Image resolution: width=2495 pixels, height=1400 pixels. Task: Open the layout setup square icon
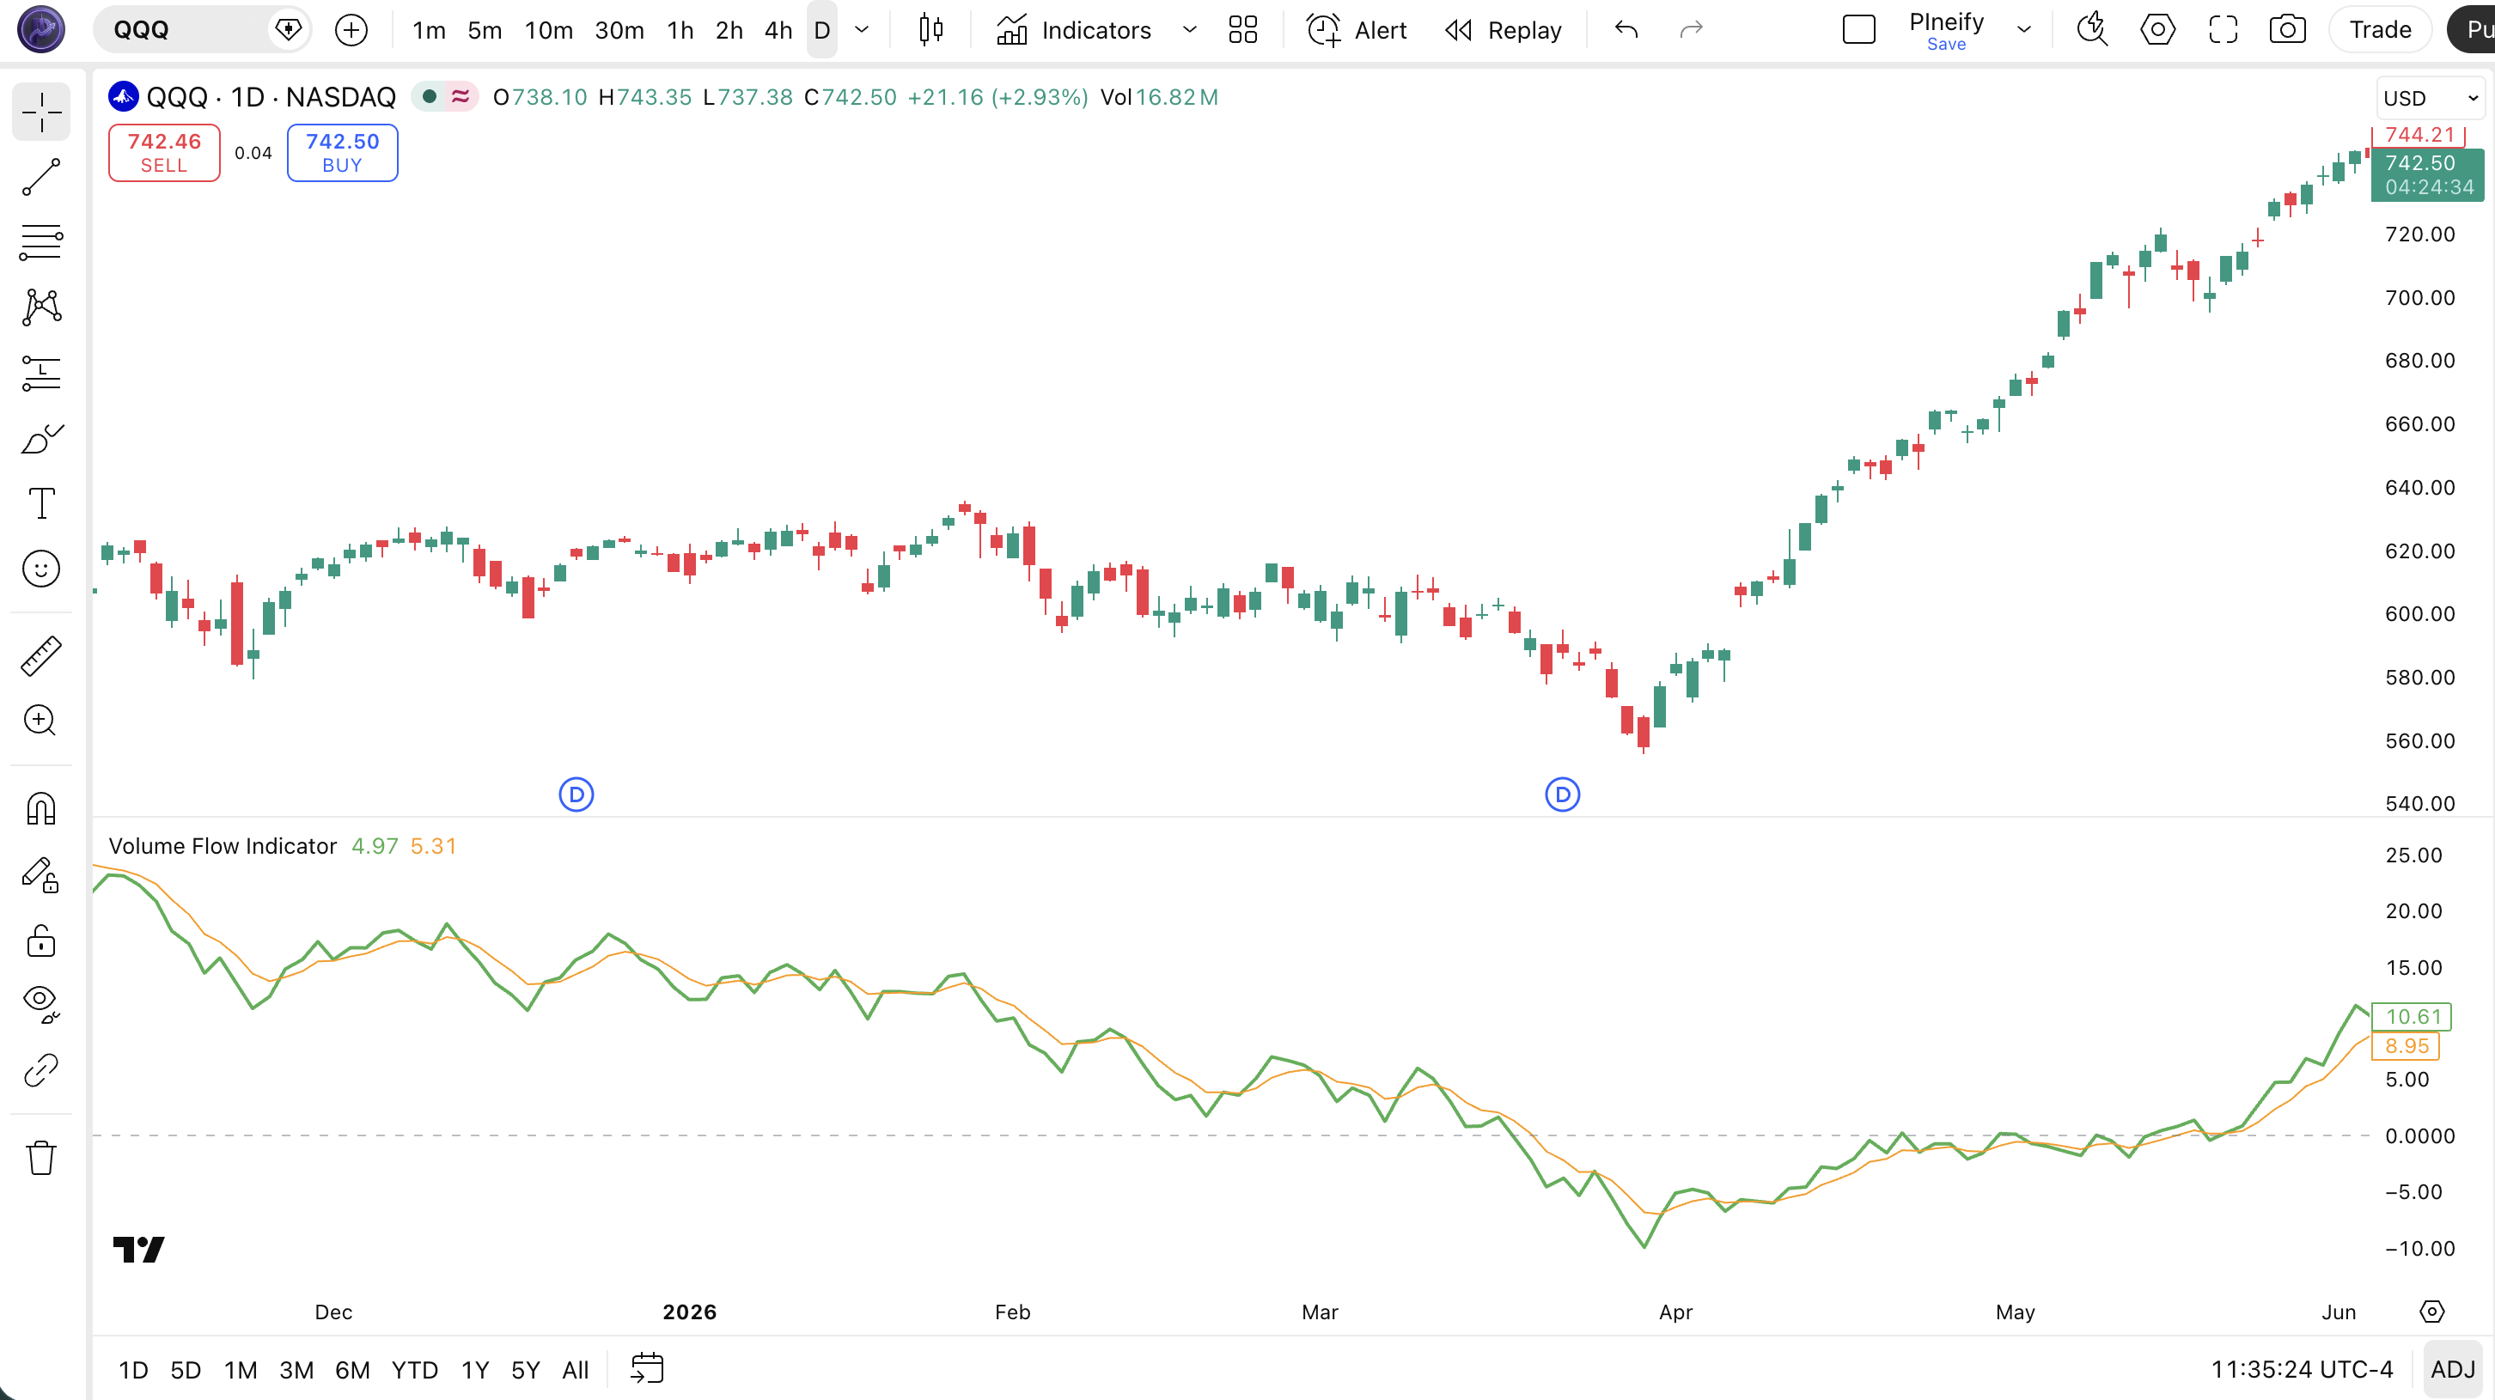tap(1858, 30)
